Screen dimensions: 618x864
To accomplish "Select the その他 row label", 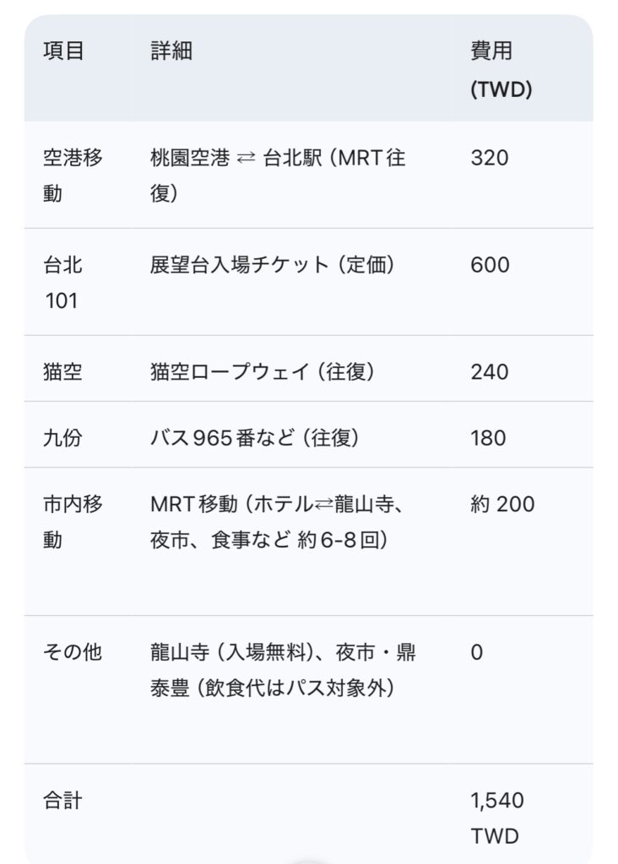I will [72, 652].
